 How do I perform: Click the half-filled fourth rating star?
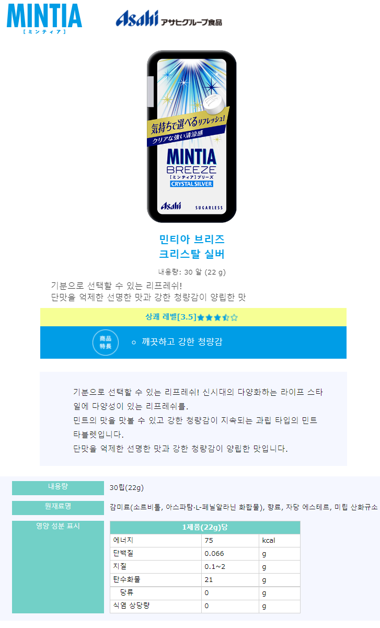point(226,317)
